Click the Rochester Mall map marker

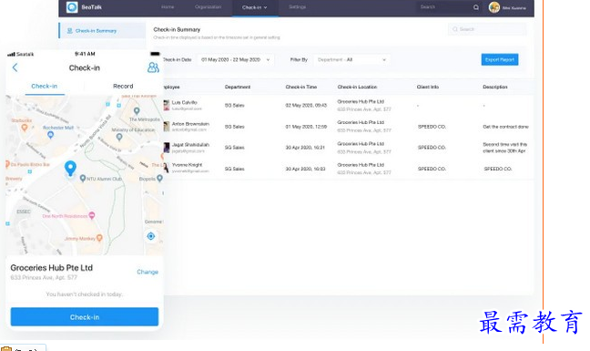pyautogui.click(x=50, y=134)
